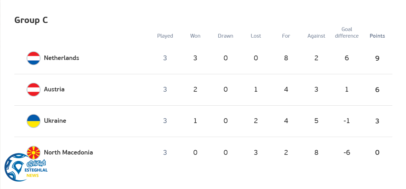Click the For column header
The width and height of the screenshot is (406, 189).
[x=286, y=36]
